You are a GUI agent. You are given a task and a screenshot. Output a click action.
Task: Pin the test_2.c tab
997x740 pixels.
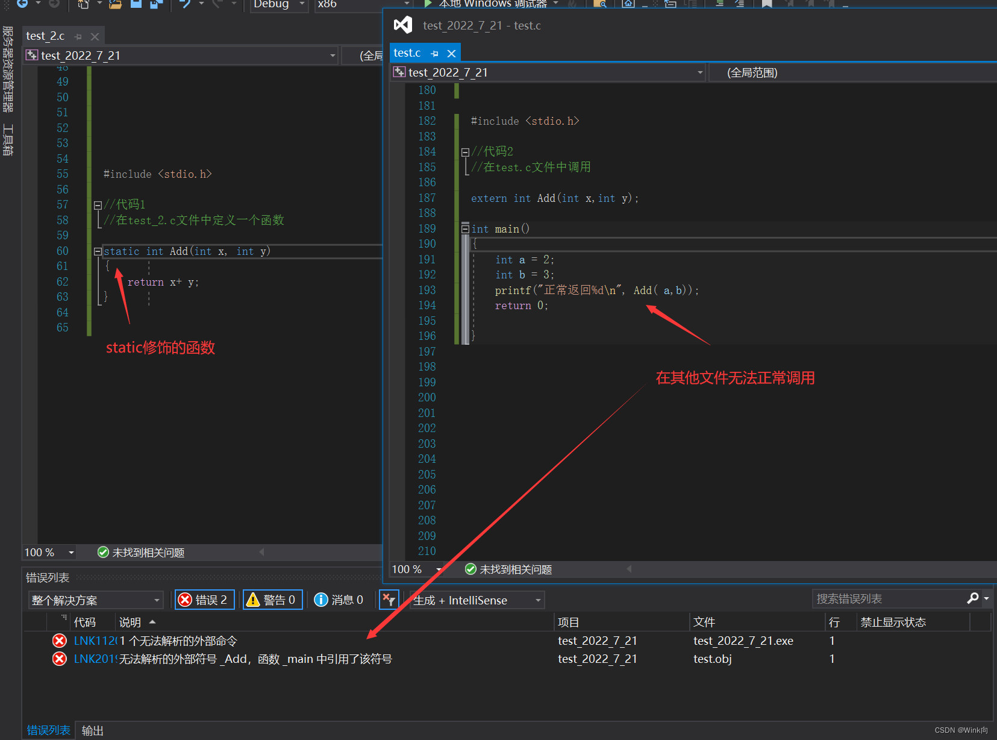tap(78, 37)
